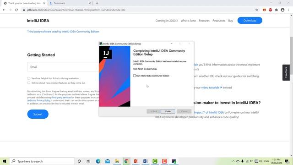
Task: Launch Microsoft Edge from the taskbar
Action: pyautogui.click(x=98, y=161)
